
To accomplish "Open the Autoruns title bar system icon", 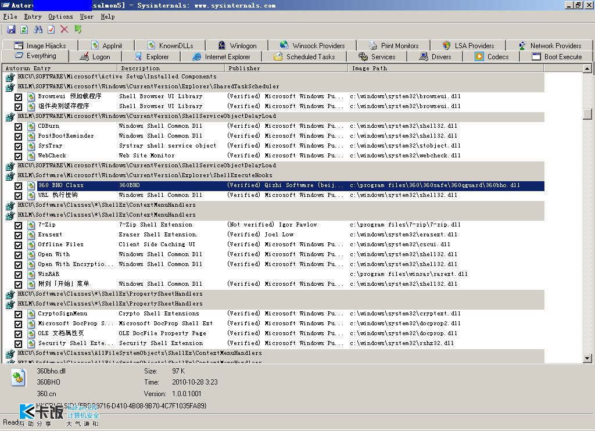I will pyautogui.click(x=5, y=5).
